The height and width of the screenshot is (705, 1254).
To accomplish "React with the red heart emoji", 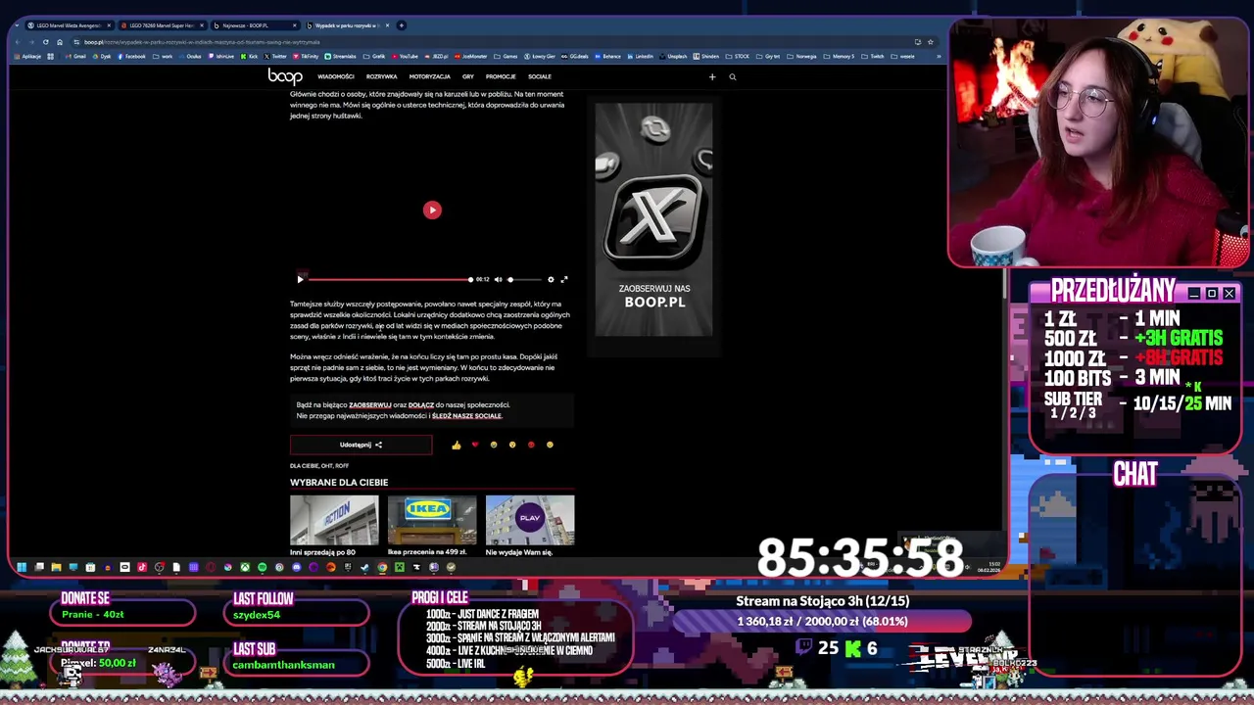I will 475,445.
